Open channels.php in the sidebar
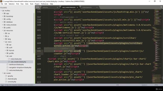 tap(12, 79)
